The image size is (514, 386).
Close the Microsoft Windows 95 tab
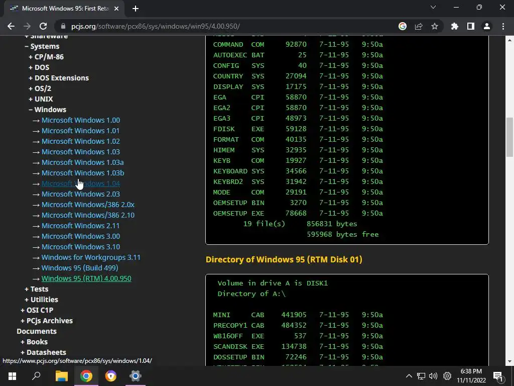tap(116, 9)
